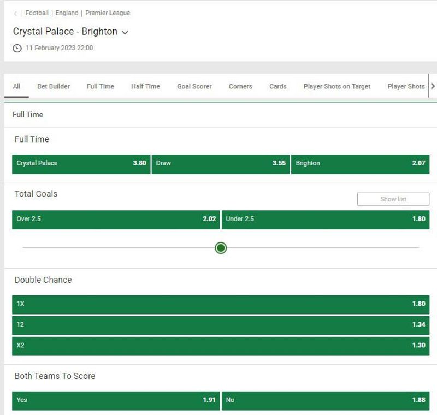Select the All tab
Image resolution: width=437 pixels, height=415 pixels.
16,86
